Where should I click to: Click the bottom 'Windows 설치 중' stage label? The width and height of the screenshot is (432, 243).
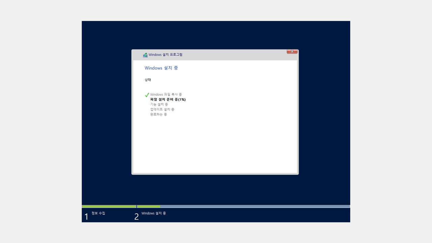click(154, 213)
